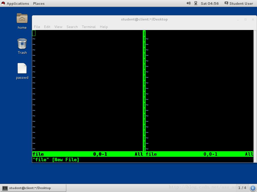Click the cursor at top of left vim pane
This screenshot has width=257, height=192.
coord(34,33)
